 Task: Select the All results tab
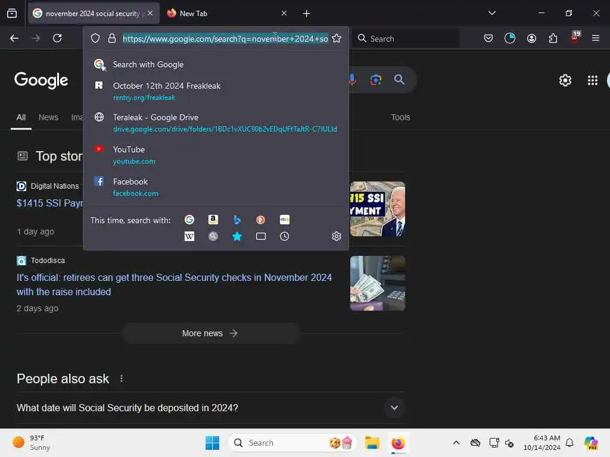point(21,117)
